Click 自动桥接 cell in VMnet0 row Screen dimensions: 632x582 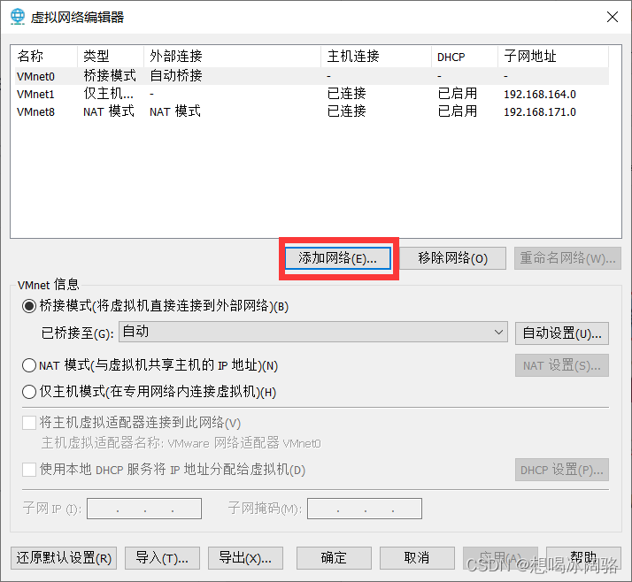tap(176, 76)
